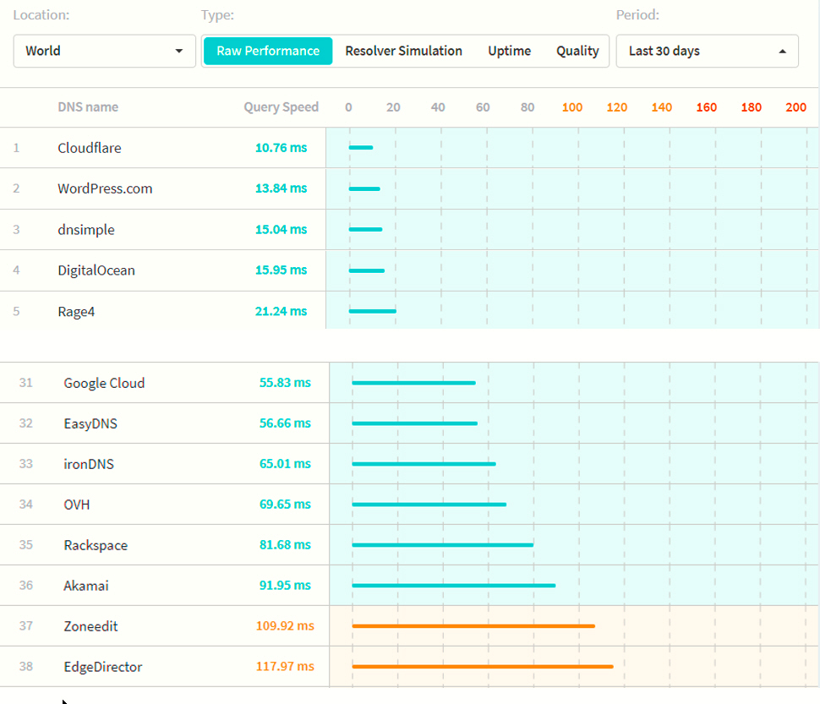
Task: Click the red 200 axis label
Action: 795,107
